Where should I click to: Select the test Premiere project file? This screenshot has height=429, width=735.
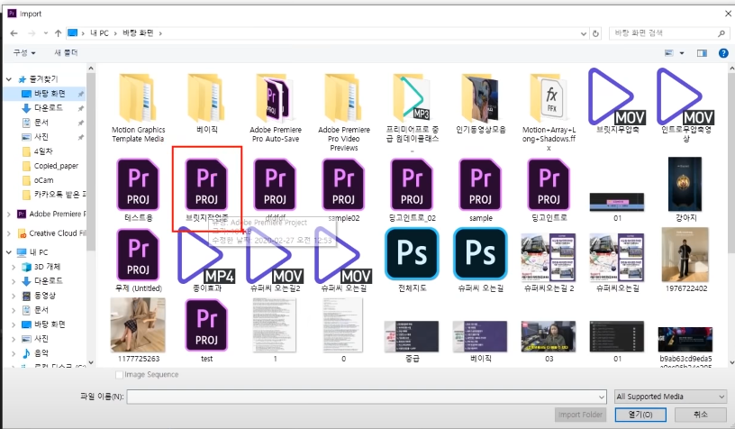pos(207,331)
